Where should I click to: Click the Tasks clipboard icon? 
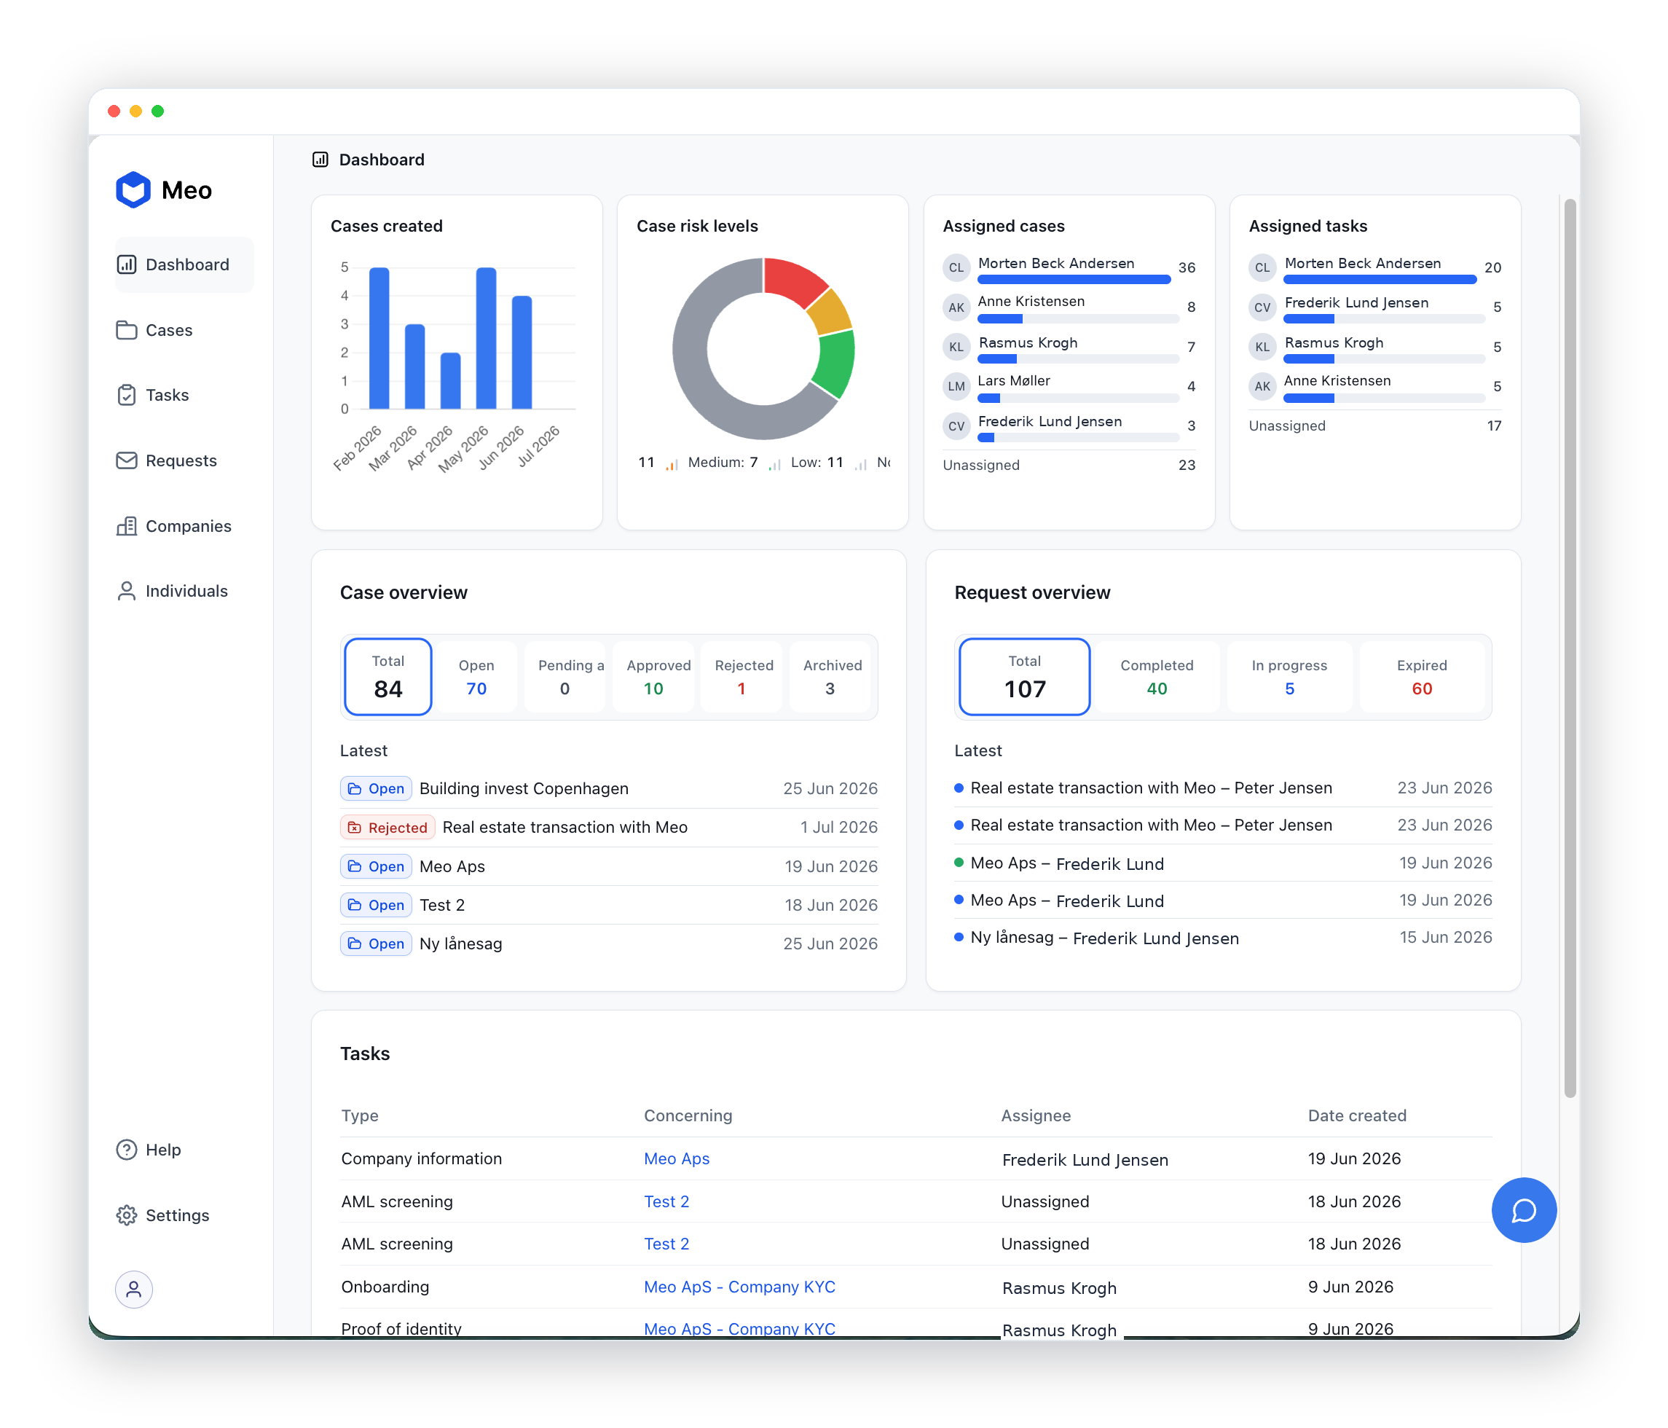point(127,396)
